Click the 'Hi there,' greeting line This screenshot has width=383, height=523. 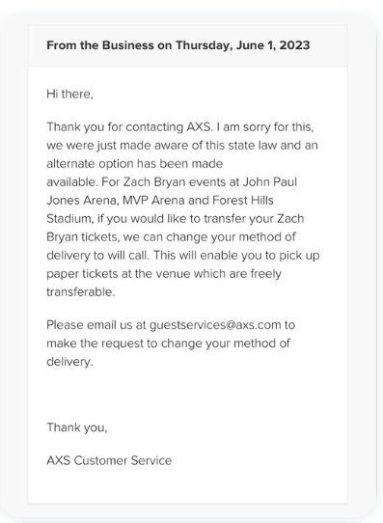point(69,94)
